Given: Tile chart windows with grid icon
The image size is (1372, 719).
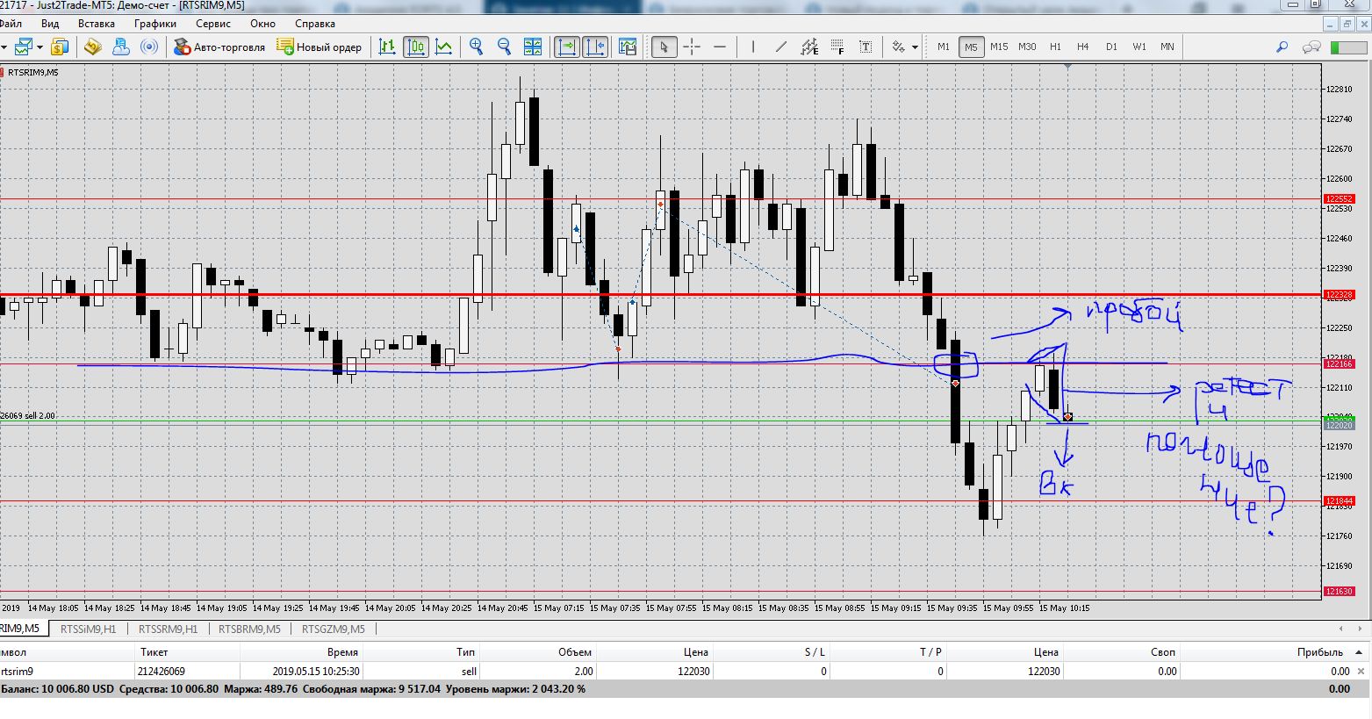Looking at the screenshot, I should point(533,47).
